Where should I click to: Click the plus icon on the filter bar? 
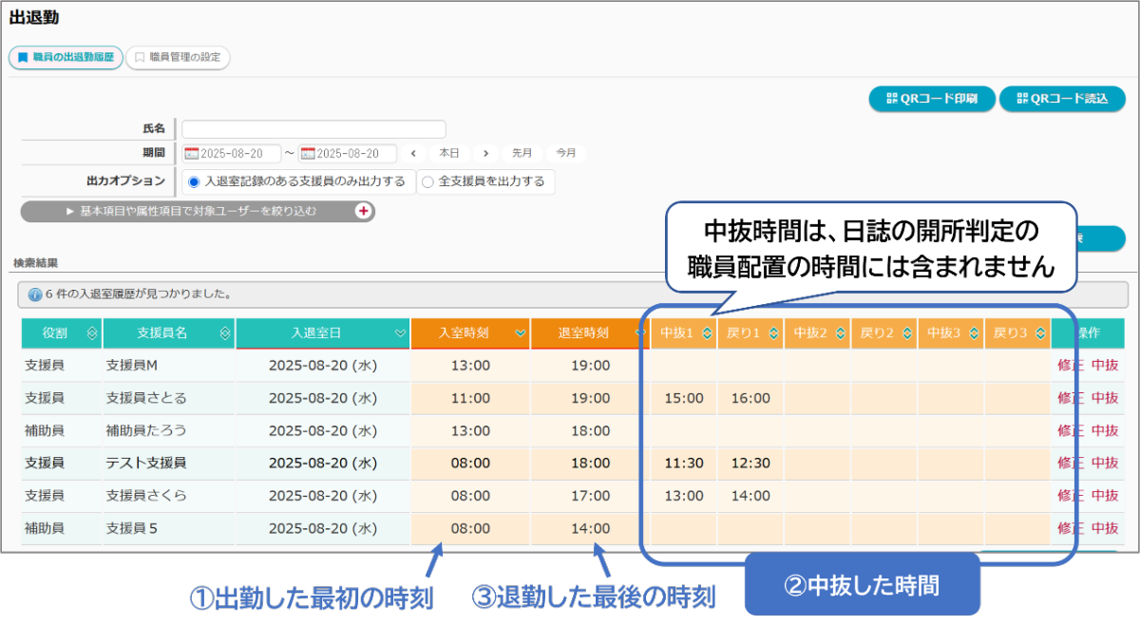click(363, 211)
